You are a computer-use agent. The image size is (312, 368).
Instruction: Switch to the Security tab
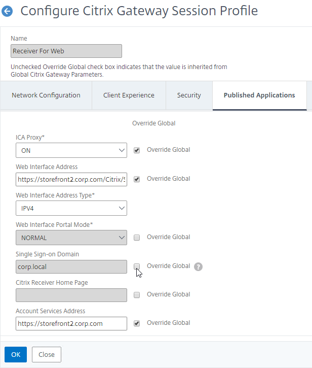pyautogui.click(x=189, y=95)
